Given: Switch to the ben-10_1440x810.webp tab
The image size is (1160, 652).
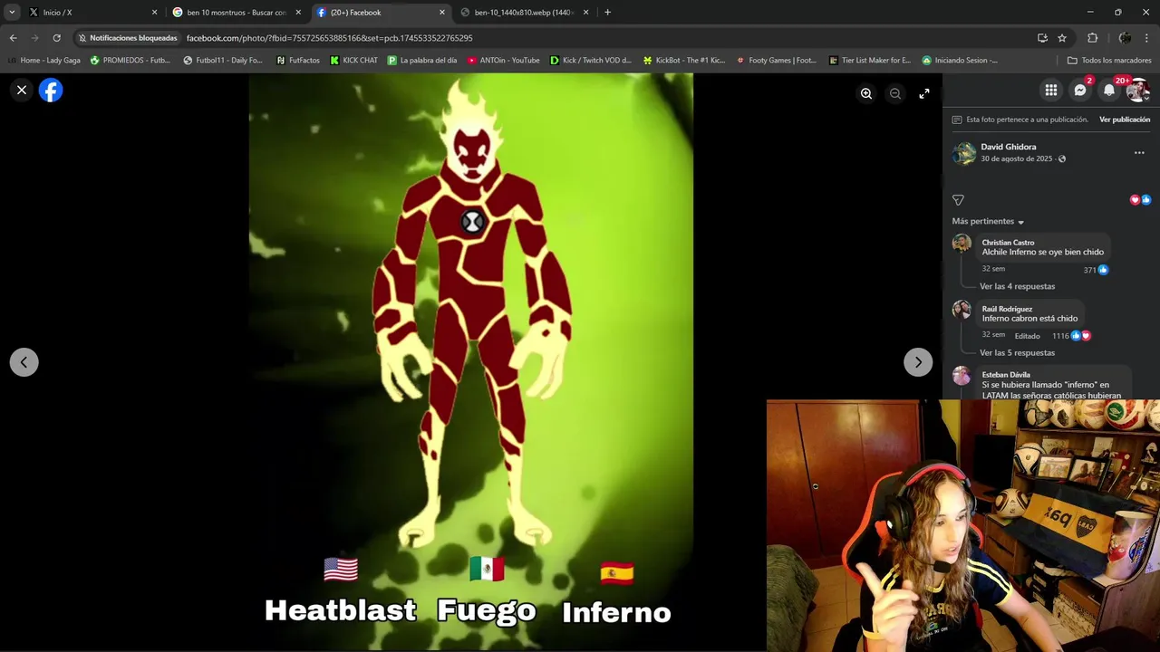Looking at the screenshot, I should click(x=524, y=13).
